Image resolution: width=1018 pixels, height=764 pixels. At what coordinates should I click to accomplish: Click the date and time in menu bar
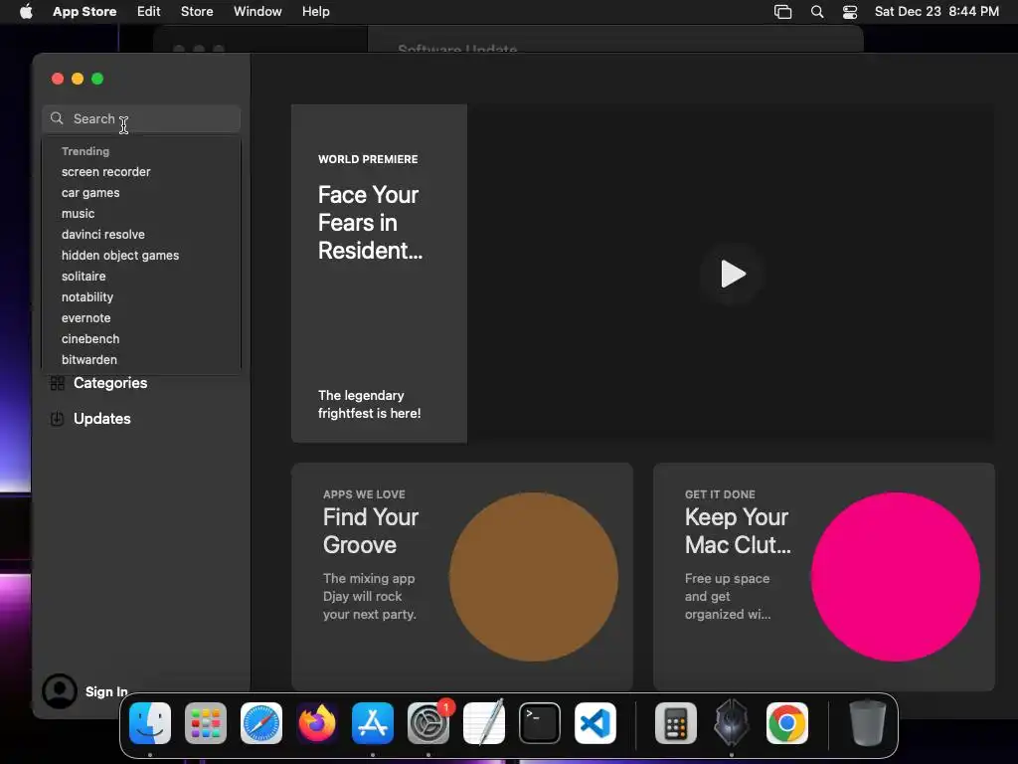[x=936, y=11]
